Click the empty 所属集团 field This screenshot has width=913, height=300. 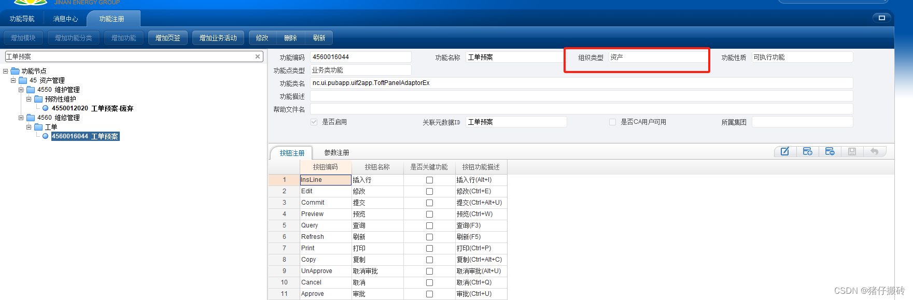[802, 122]
